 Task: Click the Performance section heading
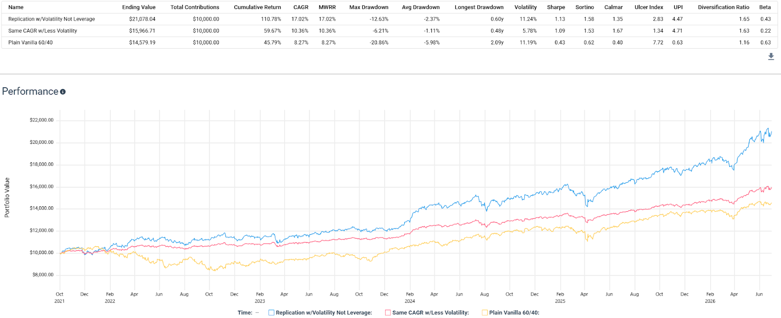[x=30, y=91]
